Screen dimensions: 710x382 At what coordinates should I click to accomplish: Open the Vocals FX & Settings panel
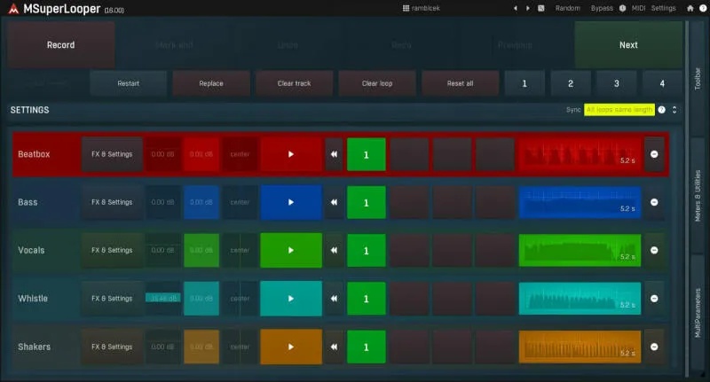click(x=112, y=250)
